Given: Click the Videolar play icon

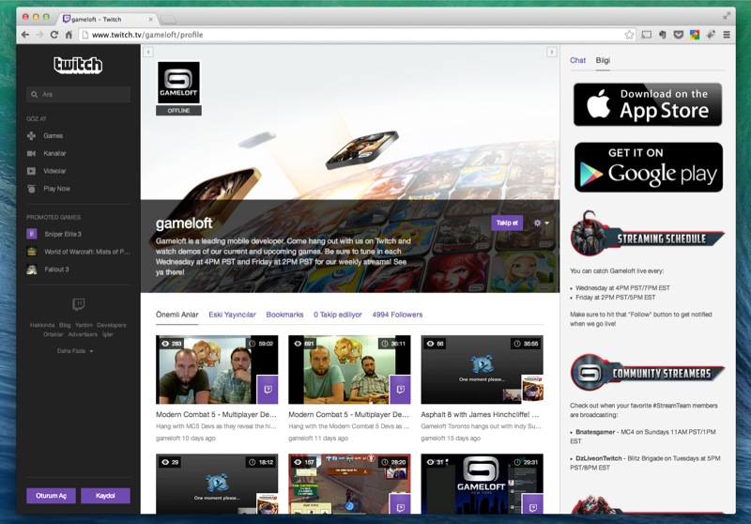Looking at the screenshot, I should [32, 171].
